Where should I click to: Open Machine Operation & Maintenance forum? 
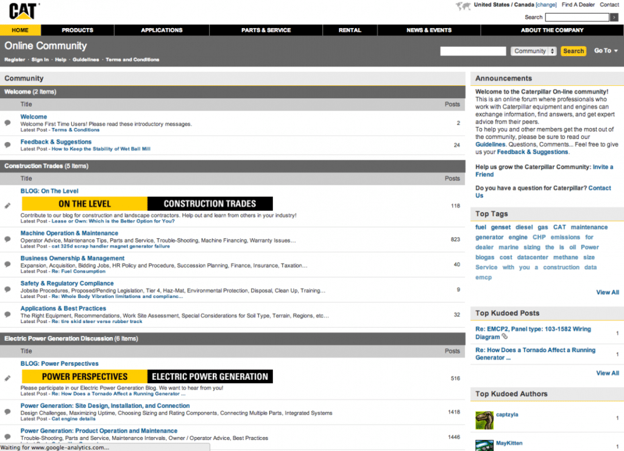(x=69, y=233)
